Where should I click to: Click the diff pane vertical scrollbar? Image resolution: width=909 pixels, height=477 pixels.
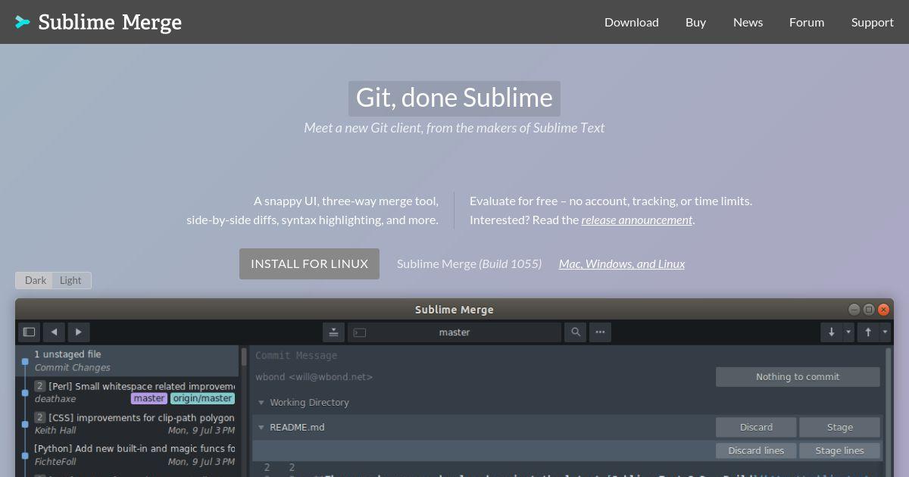click(x=889, y=413)
